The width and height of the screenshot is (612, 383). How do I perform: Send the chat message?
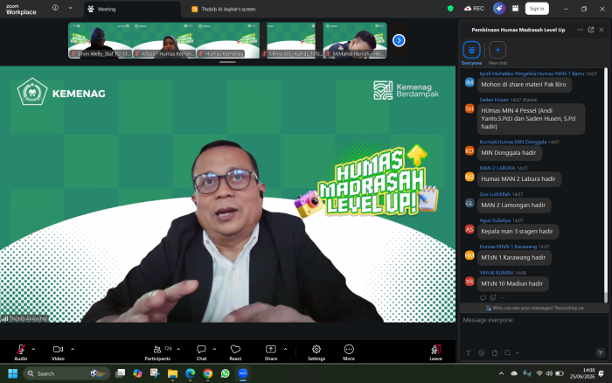[601, 353]
